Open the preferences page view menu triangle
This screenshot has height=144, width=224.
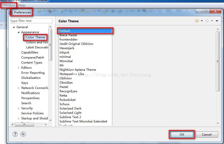217,21
